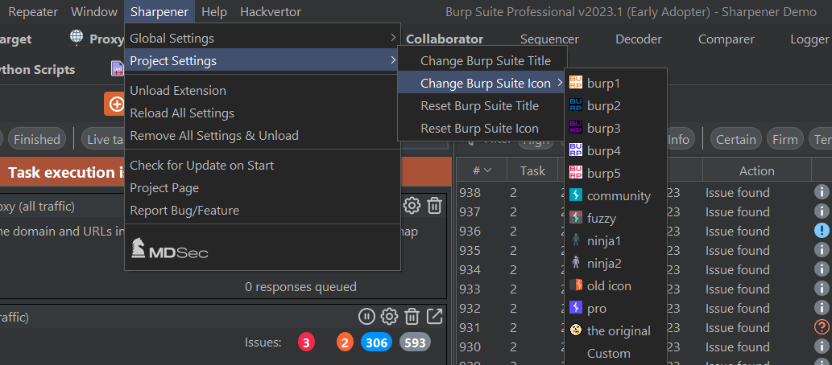The image size is (832, 365).
Task: Select the ninja1 icon option
Action: click(x=615, y=241)
